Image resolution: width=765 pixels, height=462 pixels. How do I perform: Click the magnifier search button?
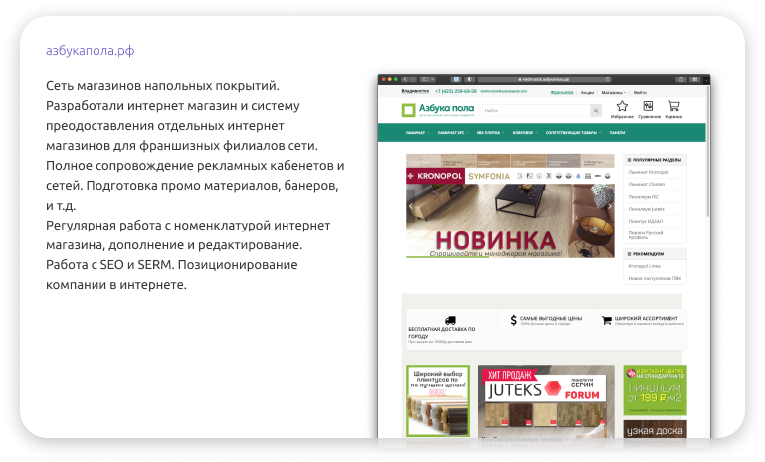click(x=596, y=111)
